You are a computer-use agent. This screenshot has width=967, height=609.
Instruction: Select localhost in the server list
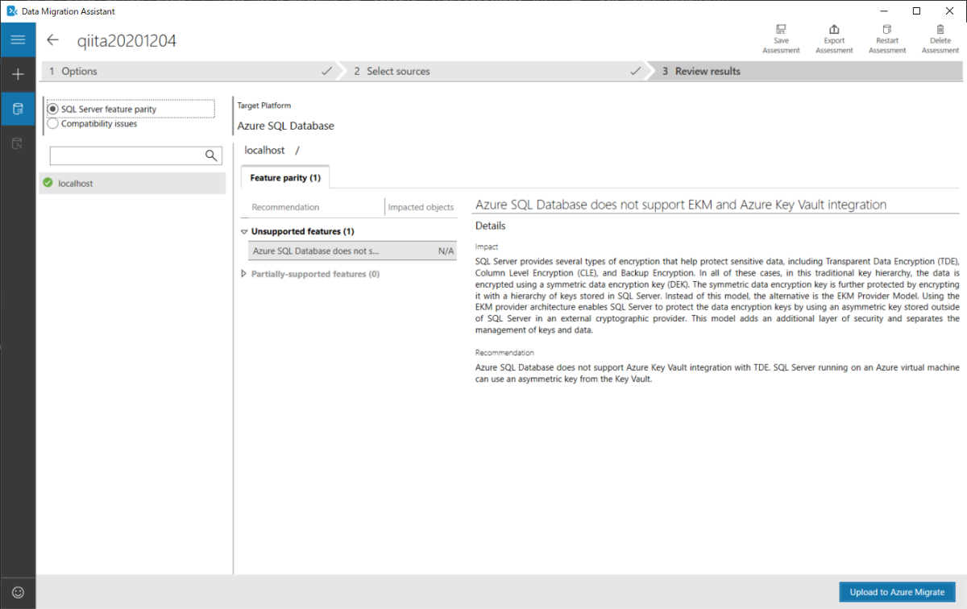[x=132, y=183]
